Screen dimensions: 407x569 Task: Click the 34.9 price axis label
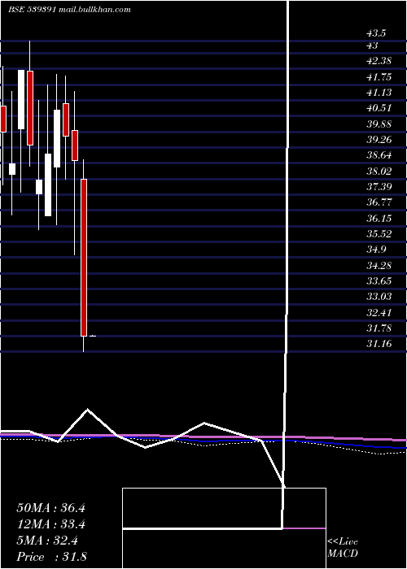[376, 250]
